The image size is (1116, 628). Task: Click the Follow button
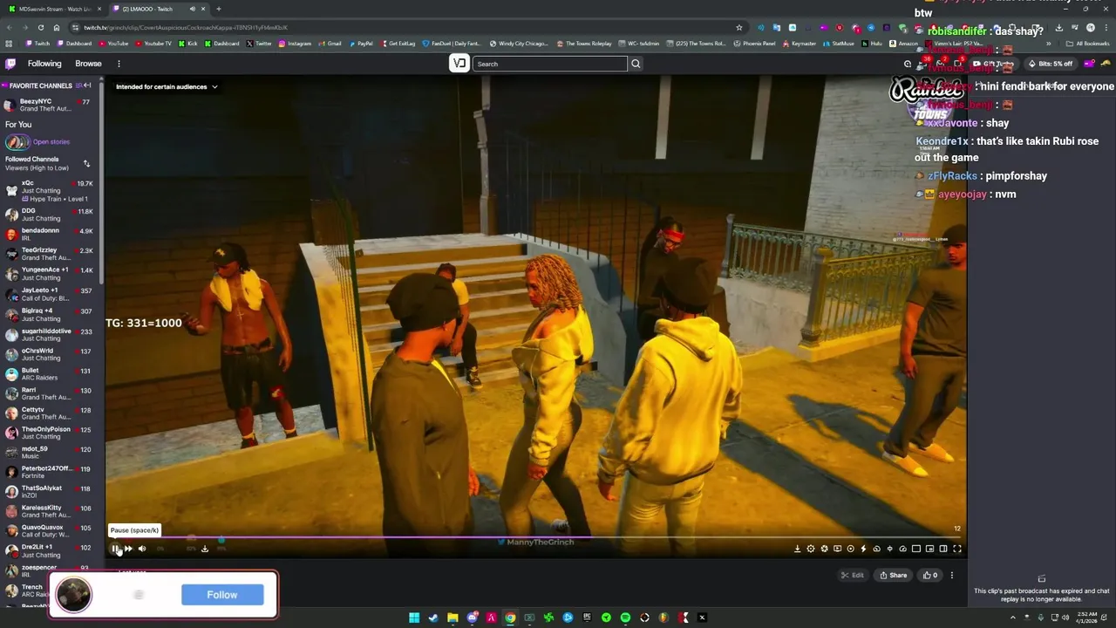click(222, 595)
